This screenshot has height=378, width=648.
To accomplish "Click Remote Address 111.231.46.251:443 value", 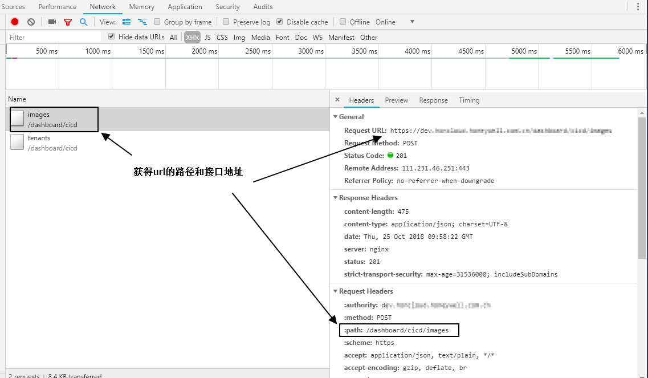I will [435, 168].
